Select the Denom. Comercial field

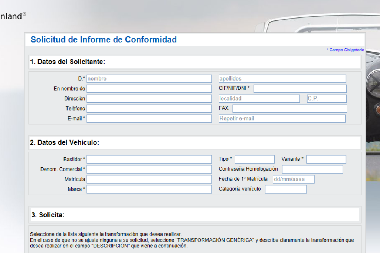point(149,170)
